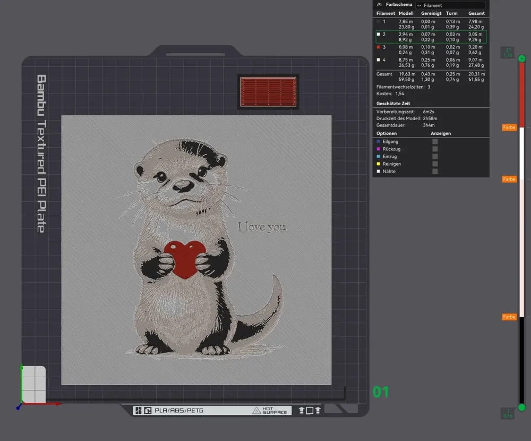Click the Filament column header
The height and width of the screenshot is (441, 531).
386,13
